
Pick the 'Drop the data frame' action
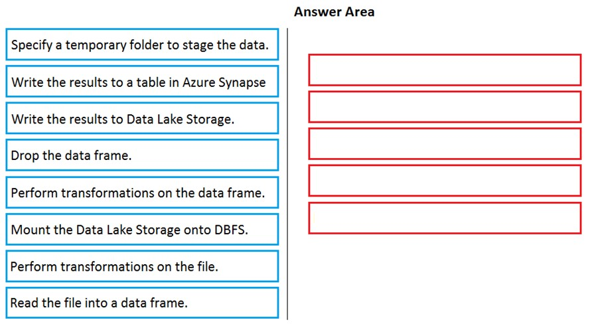[142, 155]
